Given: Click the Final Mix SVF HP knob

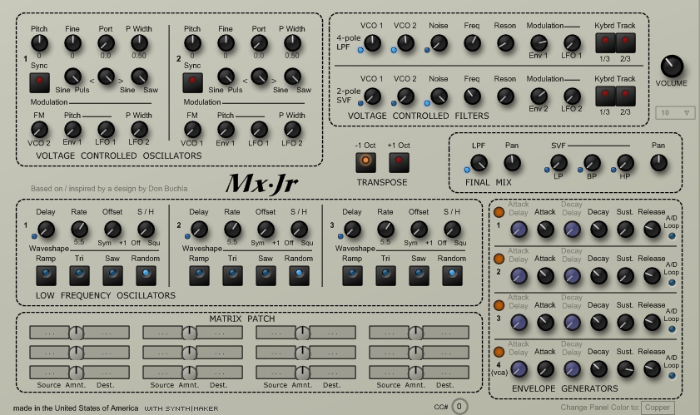Looking at the screenshot, I should click(x=625, y=163).
